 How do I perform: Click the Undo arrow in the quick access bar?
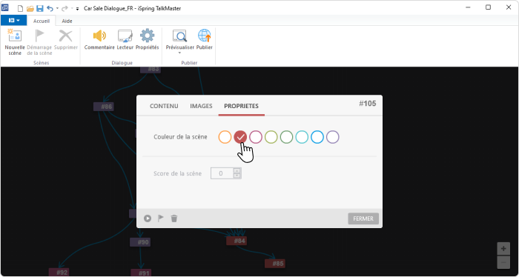click(x=50, y=8)
